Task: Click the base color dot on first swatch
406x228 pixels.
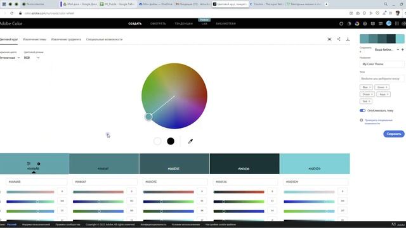Action: pyautogui.click(x=39, y=163)
